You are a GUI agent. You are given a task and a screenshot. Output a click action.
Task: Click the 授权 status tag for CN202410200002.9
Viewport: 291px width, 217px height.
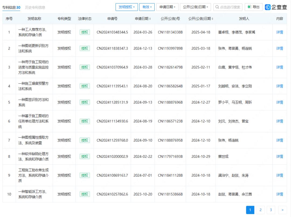85,156
